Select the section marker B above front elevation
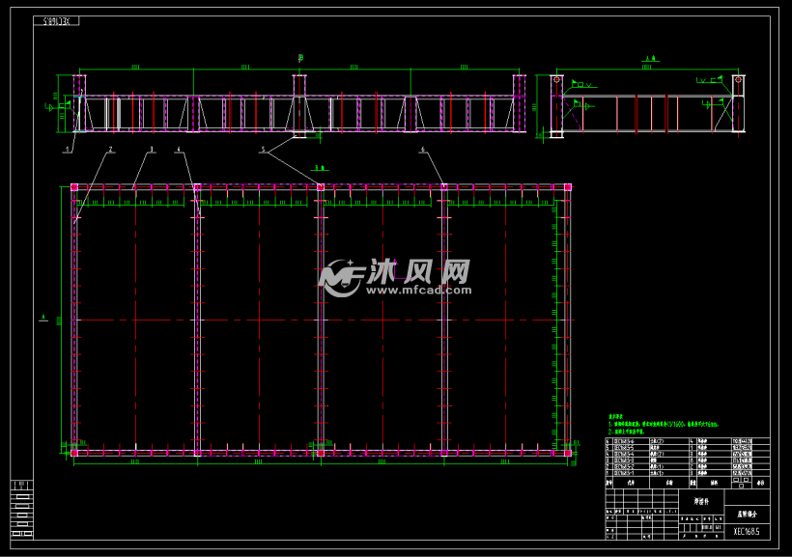 (x=300, y=59)
